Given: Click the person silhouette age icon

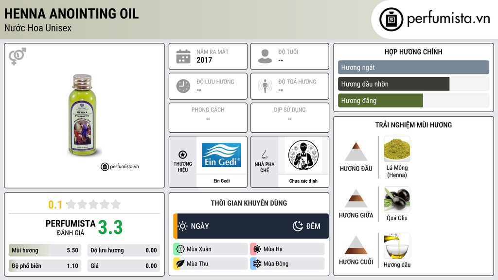Looking at the screenshot, I should [x=265, y=56].
